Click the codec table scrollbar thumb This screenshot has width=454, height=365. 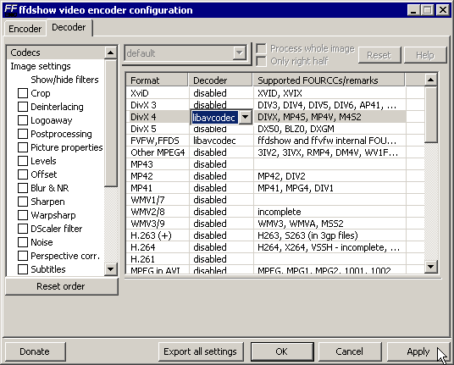431,115
